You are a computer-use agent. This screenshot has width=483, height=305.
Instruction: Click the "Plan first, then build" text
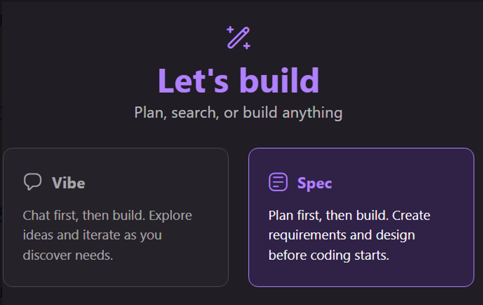tap(329, 215)
